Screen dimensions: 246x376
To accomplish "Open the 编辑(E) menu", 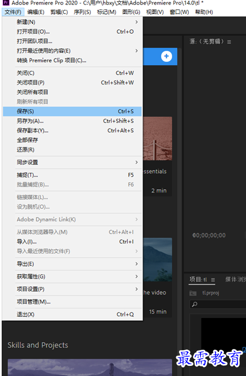I will [35, 12].
